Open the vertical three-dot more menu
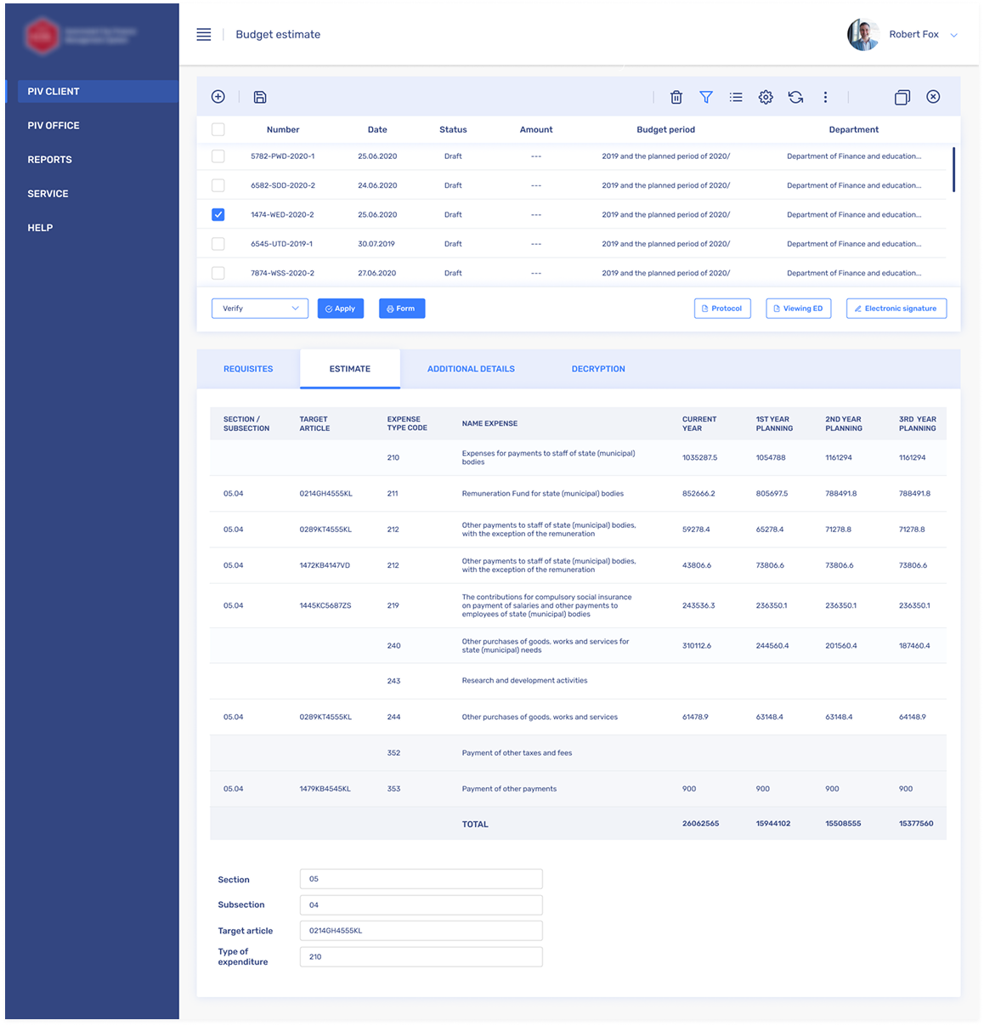Viewport: 984px width, 1026px height. click(x=825, y=97)
